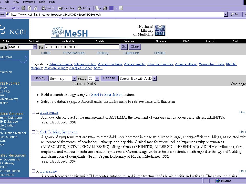Screen dimensions: 246x184
Task: Click the Stop loading icon
Action: [23, 8]
